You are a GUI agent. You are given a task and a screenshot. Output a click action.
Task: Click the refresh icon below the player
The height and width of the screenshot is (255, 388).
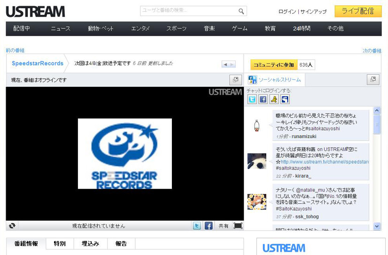click(x=12, y=225)
